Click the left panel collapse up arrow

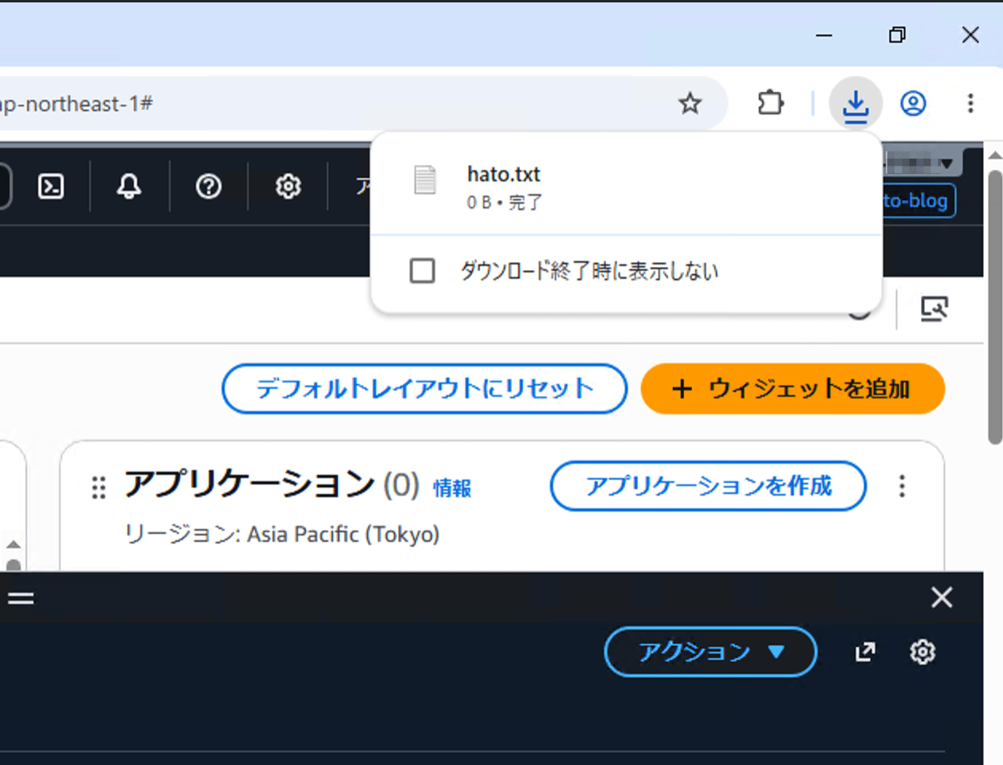click(x=14, y=544)
